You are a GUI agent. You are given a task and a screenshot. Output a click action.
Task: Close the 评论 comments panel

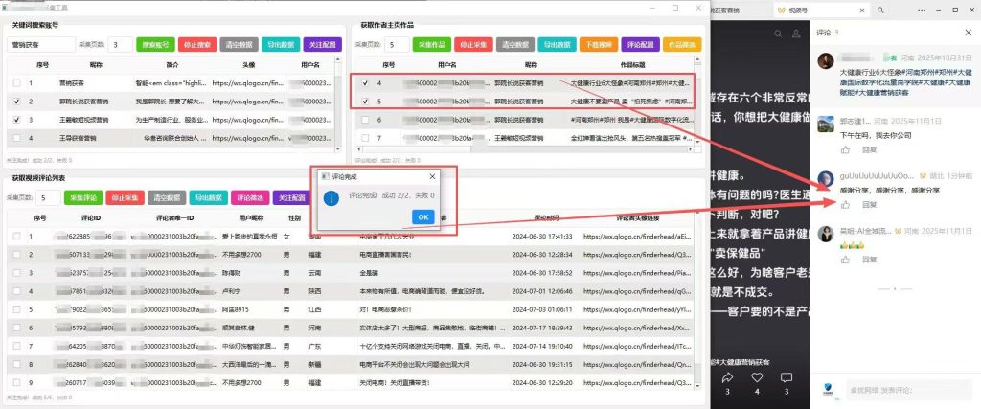[969, 33]
